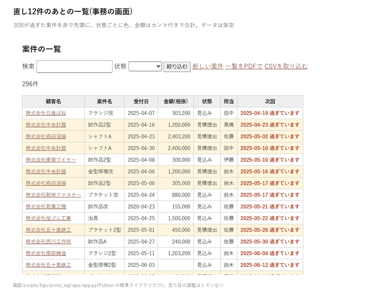Open customer link 株式会社南部鋳造
Image resolution: width=376 pixels, height=294 pixels.
click(x=46, y=253)
